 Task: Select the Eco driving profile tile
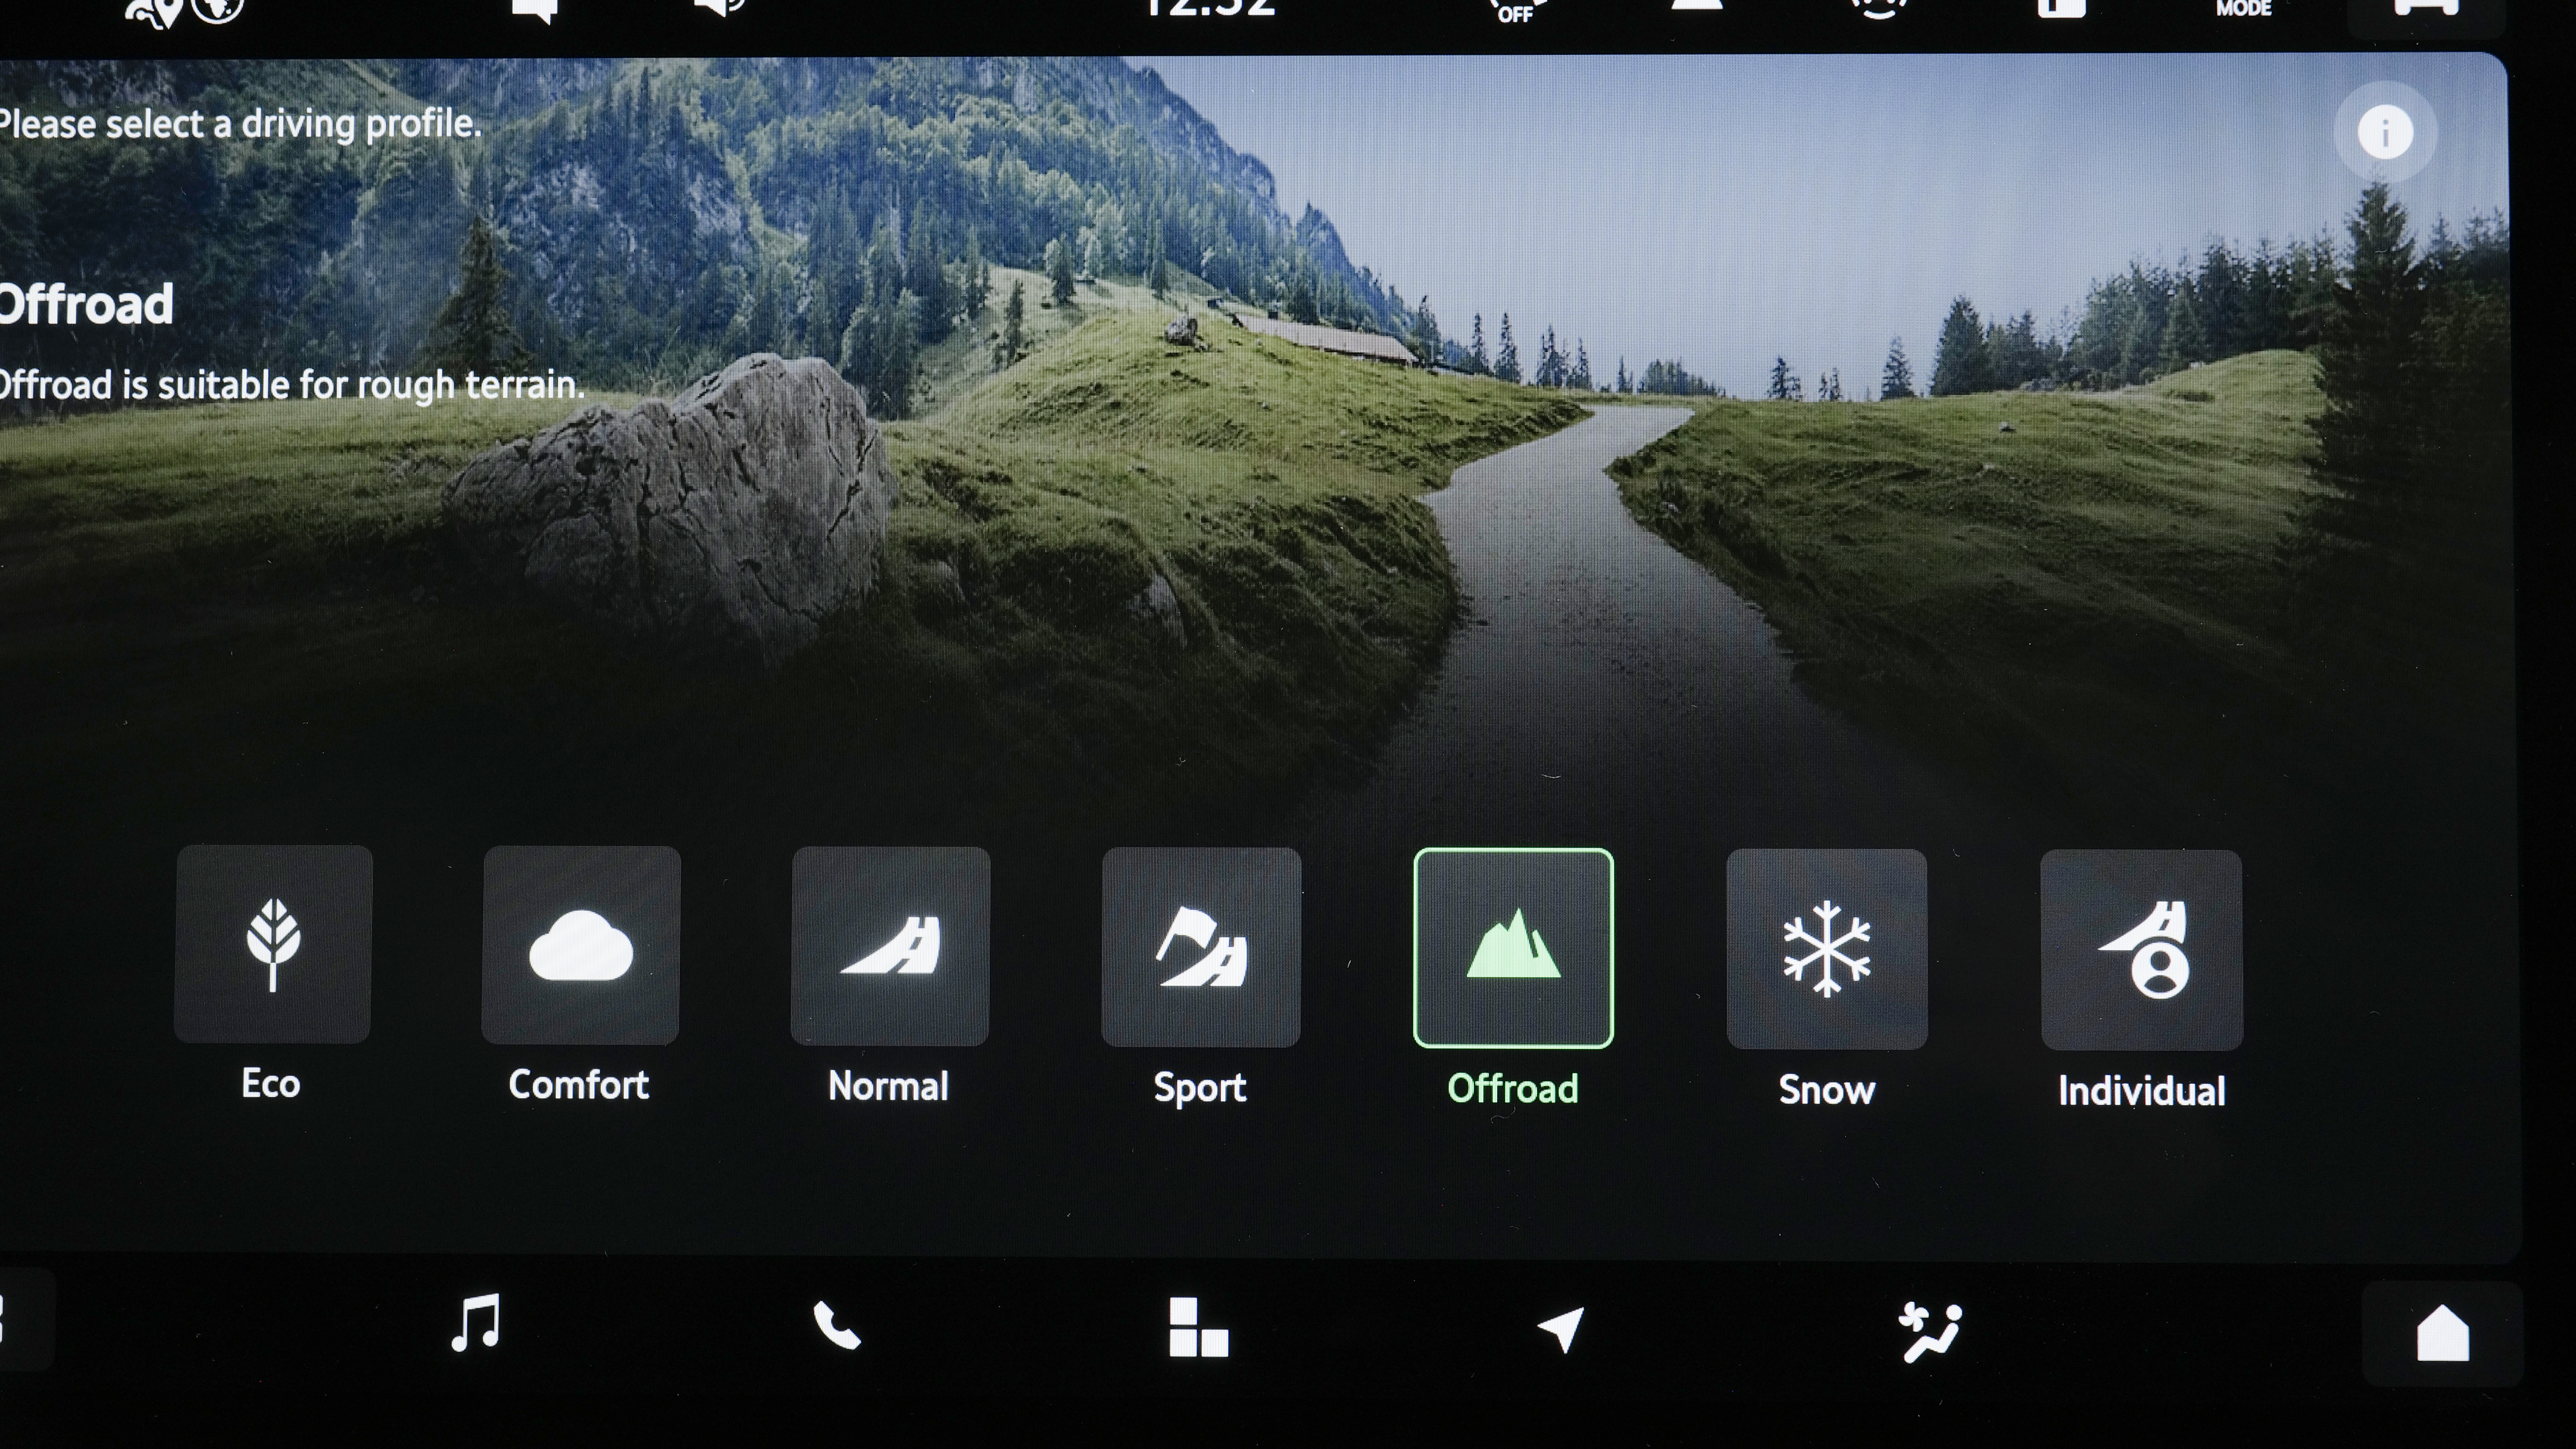tap(273, 944)
